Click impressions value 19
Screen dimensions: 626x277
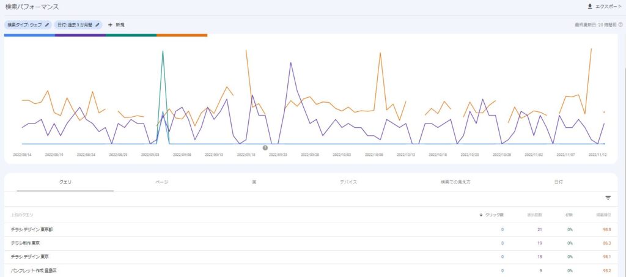click(539, 243)
